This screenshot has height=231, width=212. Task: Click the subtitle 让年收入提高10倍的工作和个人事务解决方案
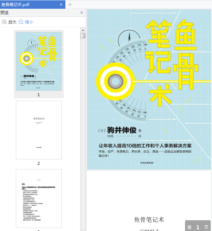pyautogui.click(x=145, y=146)
